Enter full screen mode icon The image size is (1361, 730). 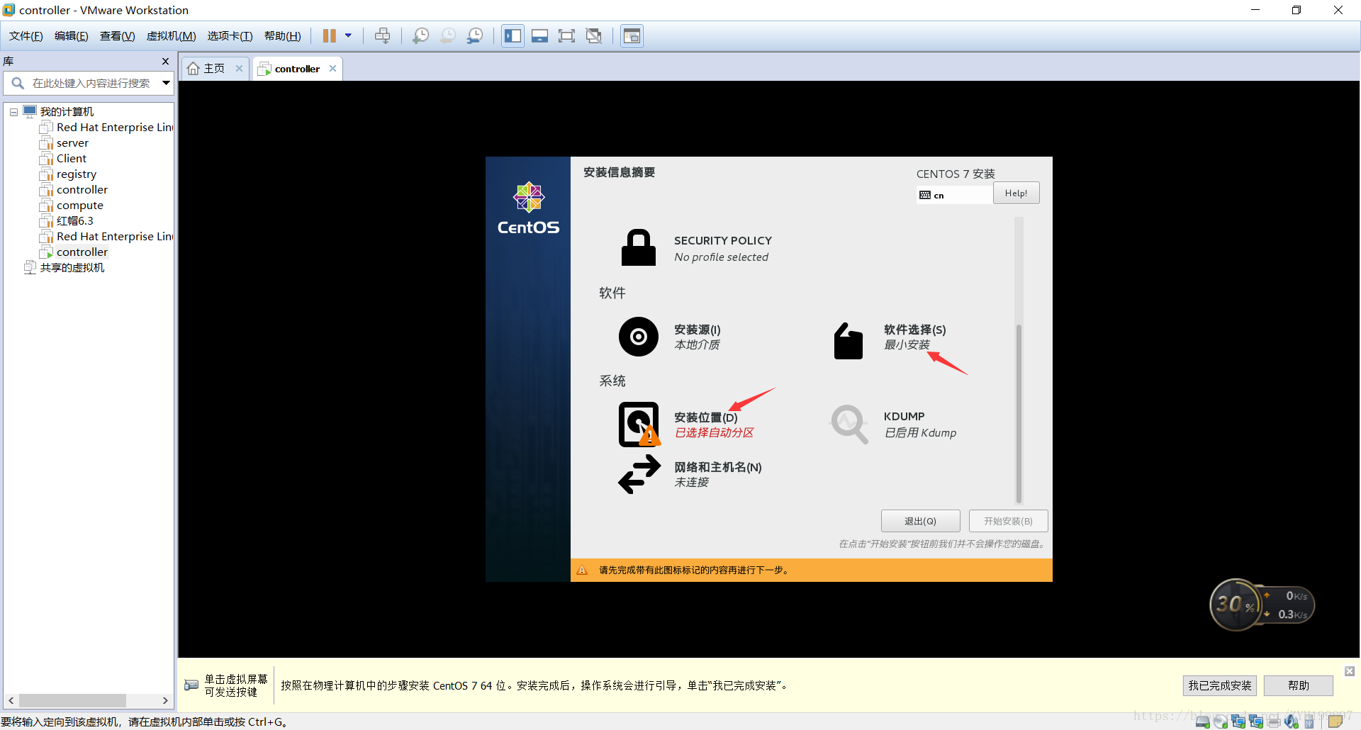click(567, 36)
